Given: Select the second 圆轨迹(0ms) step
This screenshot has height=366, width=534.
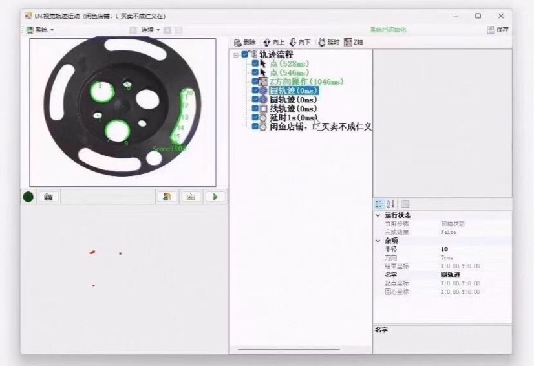Looking at the screenshot, I should [x=294, y=100].
